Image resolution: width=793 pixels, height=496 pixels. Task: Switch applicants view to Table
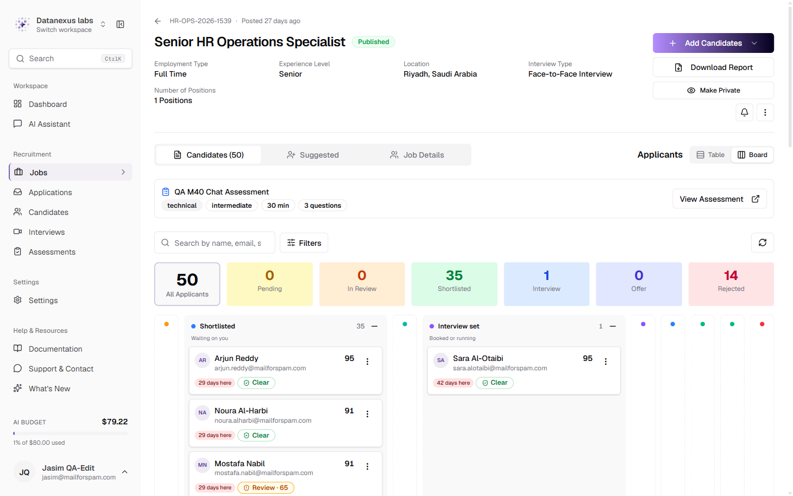click(710, 155)
